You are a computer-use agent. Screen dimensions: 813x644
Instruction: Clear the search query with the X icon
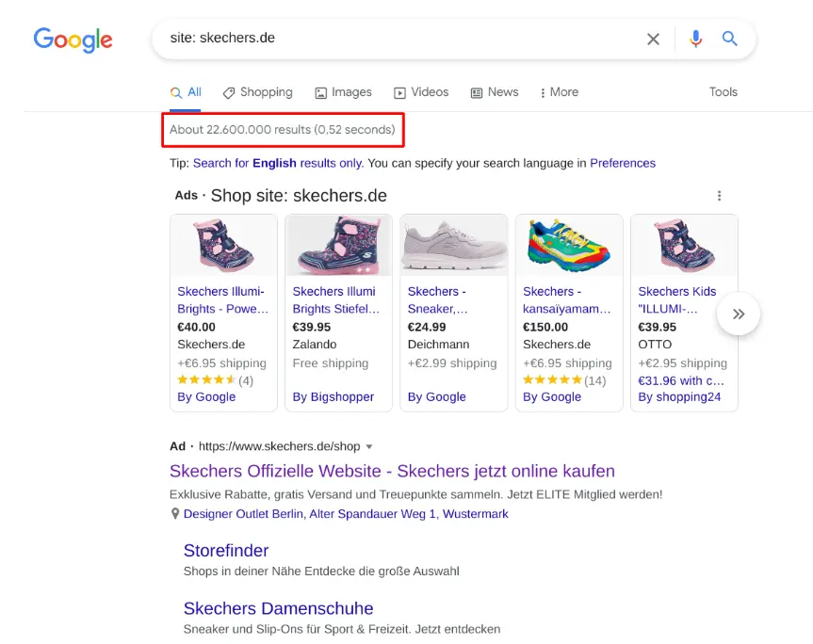point(654,39)
